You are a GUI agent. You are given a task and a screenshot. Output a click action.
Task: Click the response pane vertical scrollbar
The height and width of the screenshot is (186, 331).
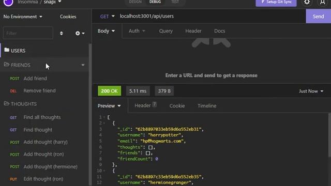click(x=329, y=135)
